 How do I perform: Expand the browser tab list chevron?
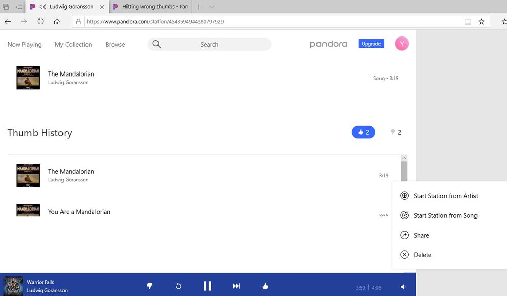point(212,7)
